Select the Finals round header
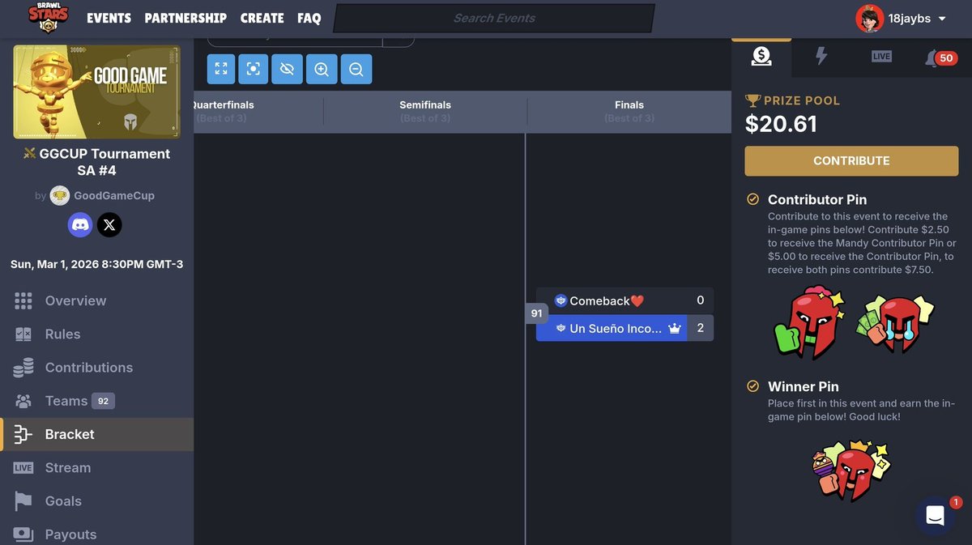Screen dimensions: 972x545 pyautogui.click(x=629, y=111)
